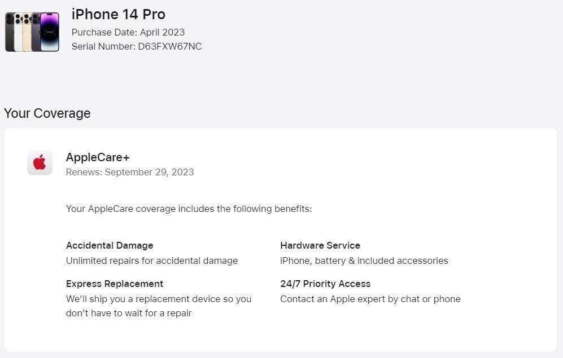Click the AppleCare+ plan name
Screen dimensions: 563x358
pyautogui.click(x=98, y=157)
